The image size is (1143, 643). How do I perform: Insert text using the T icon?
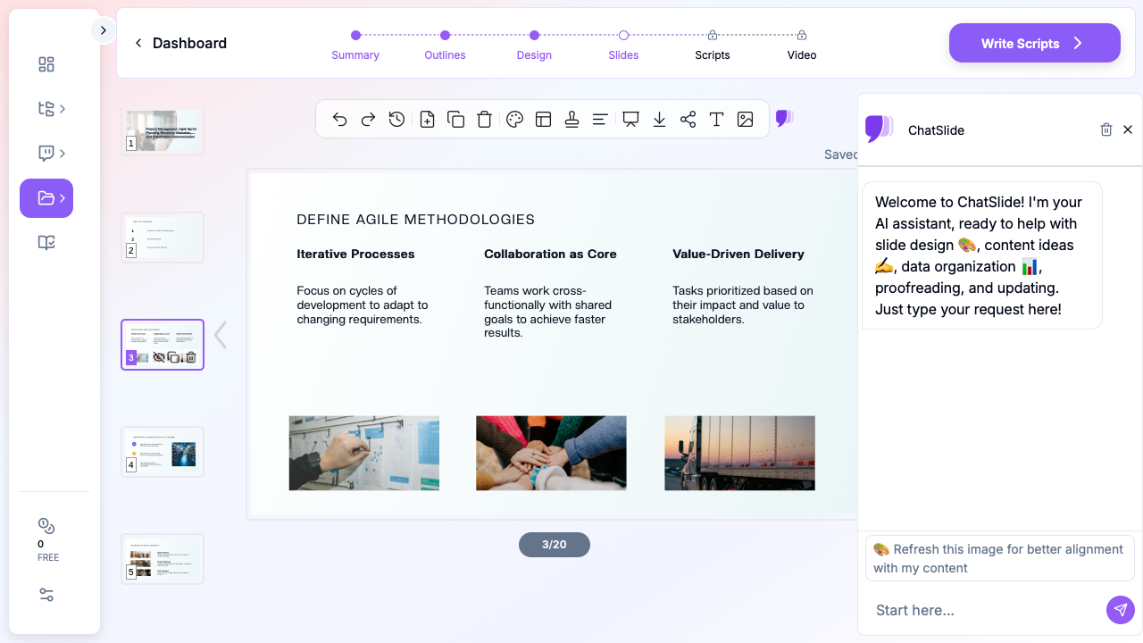click(x=716, y=119)
